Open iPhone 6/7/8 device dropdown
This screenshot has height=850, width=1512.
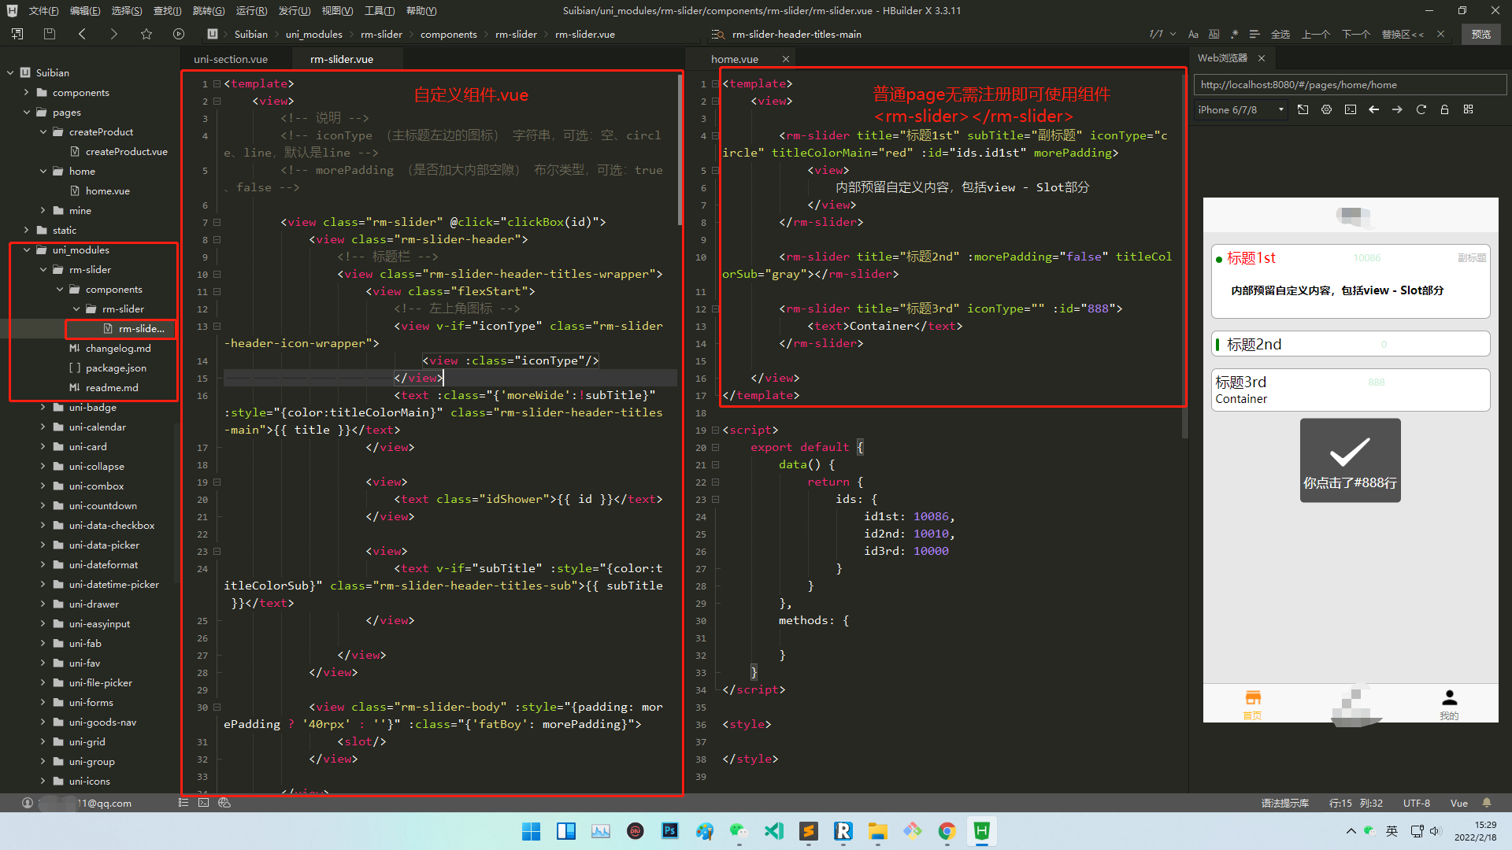coord(1241,109)
